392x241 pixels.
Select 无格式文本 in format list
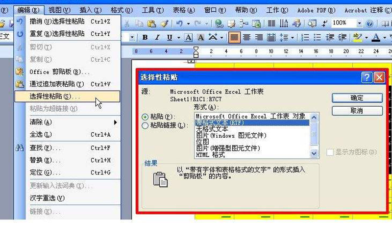[x=252, y=129]
